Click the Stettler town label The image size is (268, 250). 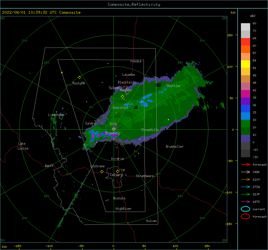(x=174, y=86)
